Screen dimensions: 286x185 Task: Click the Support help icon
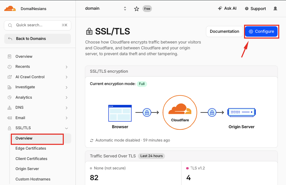247,8
